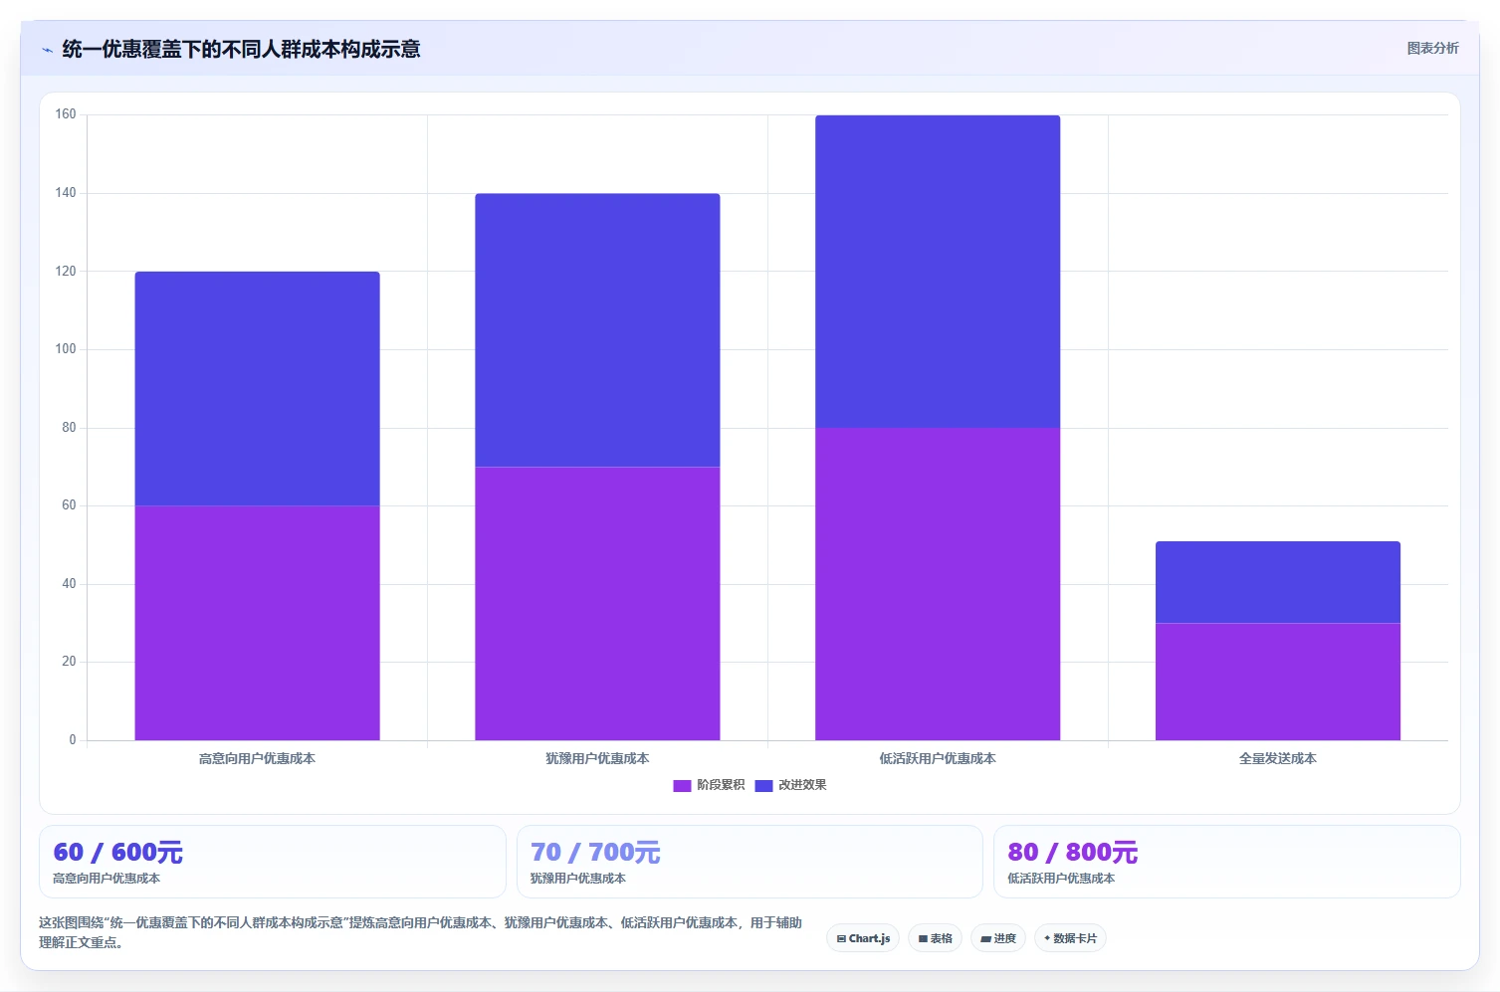Click the stat value 60 / 600元
Image resolution: width=1500 pixels, height=992 pixels.
pyautogui.click(x=117, y=853)
